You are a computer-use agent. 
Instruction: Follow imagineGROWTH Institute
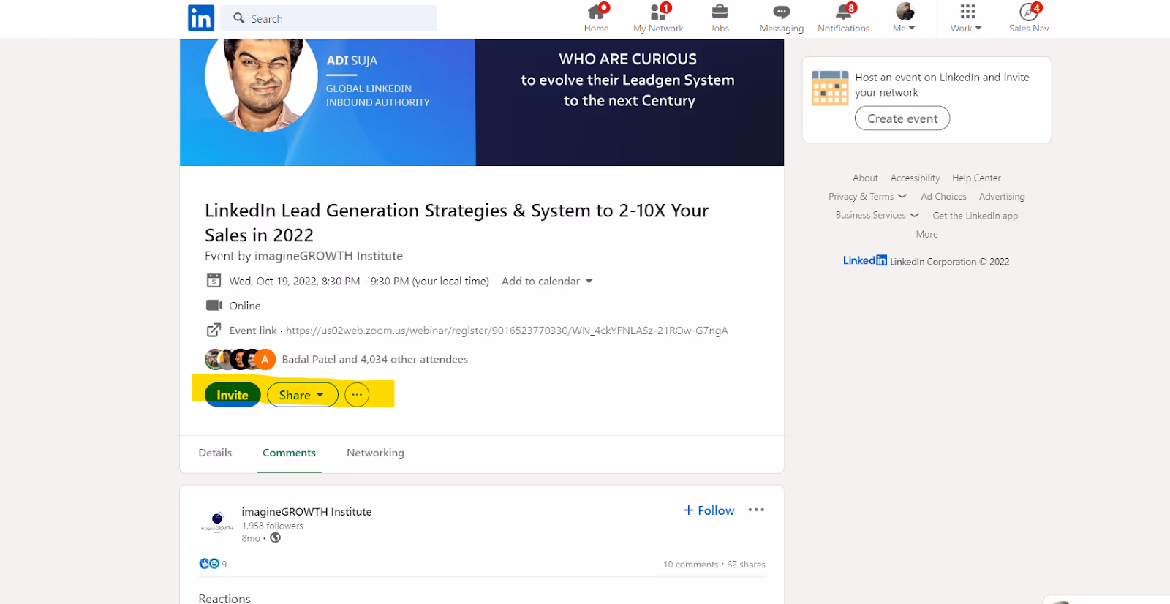pos(709,510)
